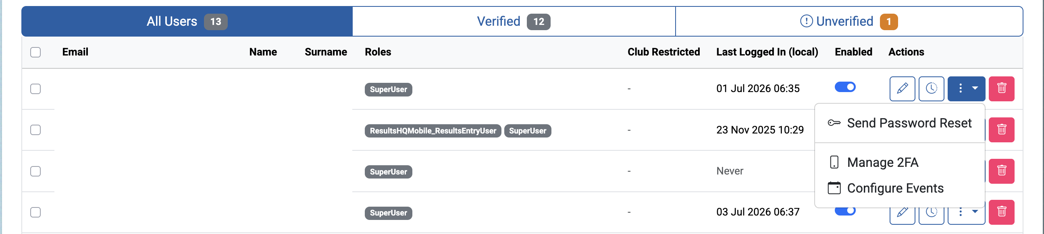1044x234 pixels.
Task: Delete user with ResultsHQMobile_ResultsEntryUser role
Action: coord(1001,130)
